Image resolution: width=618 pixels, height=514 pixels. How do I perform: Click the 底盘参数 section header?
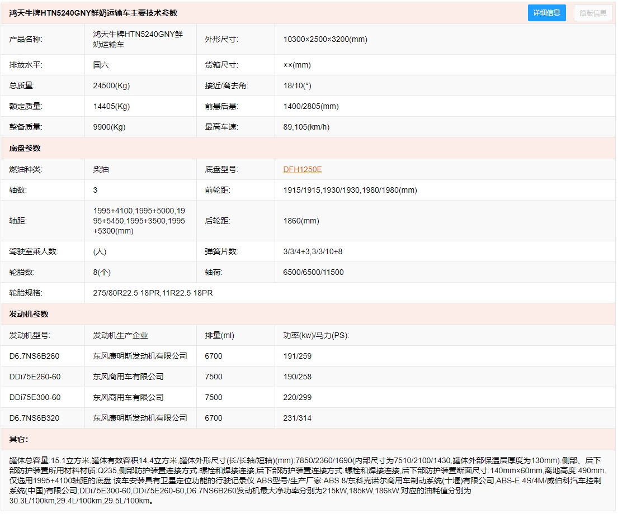tap(25, 148)
